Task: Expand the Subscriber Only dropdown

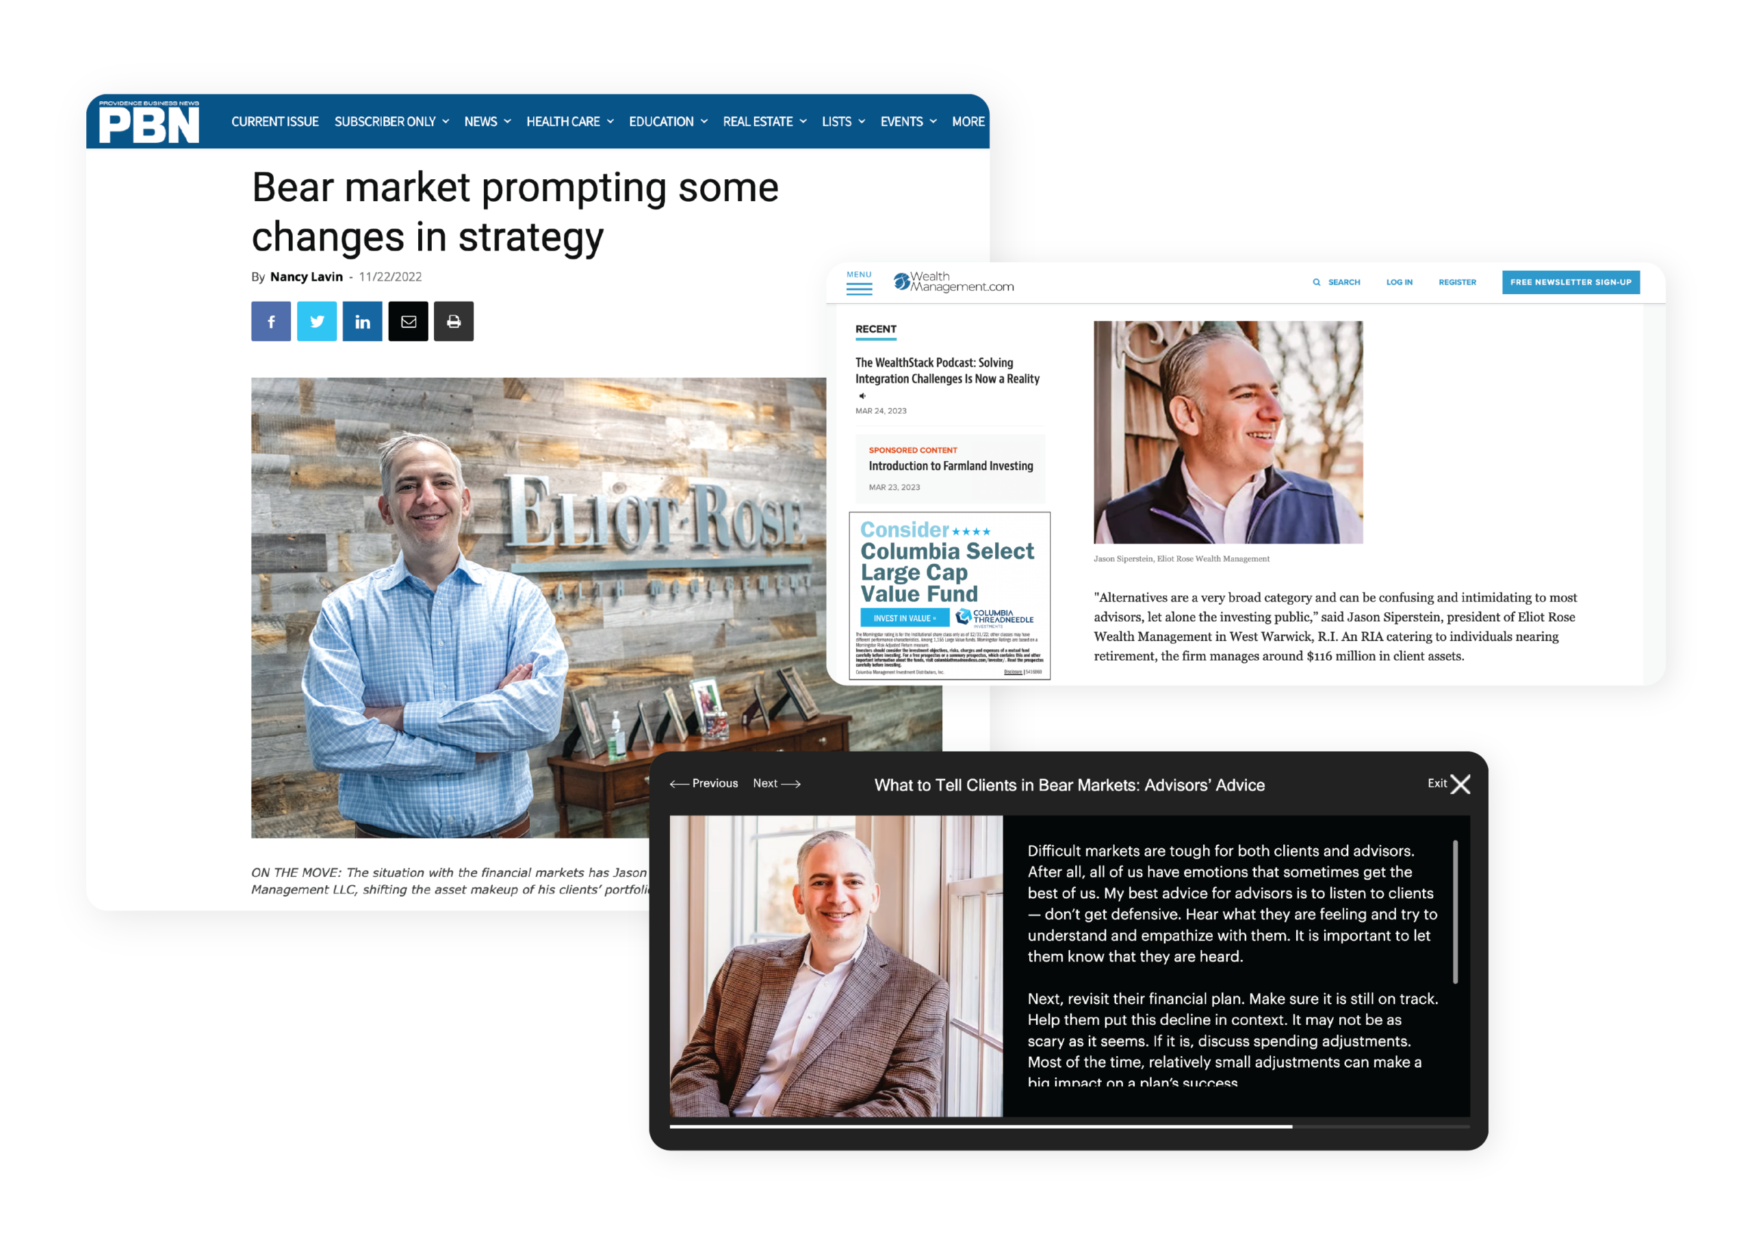Action: coord(391,122)
